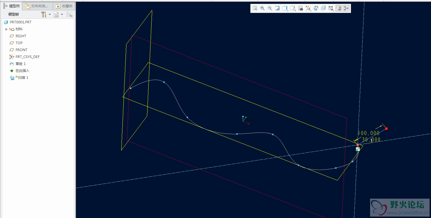431x218 pixels.
Task: Click the View Manager camera icon
Action: pos(301,8)
